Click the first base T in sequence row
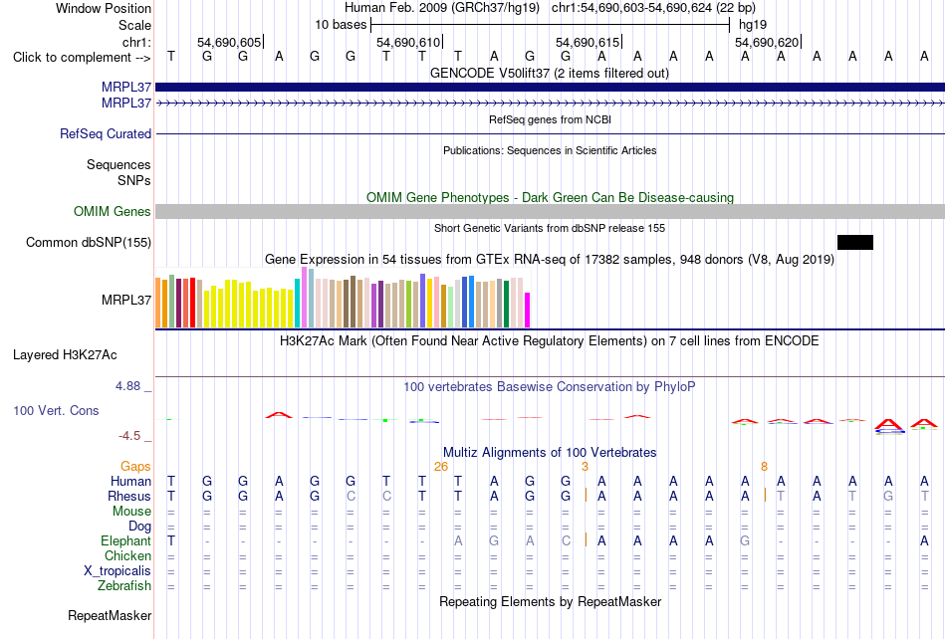The height and width of the screenshot is (639, 946). [171, 57]
